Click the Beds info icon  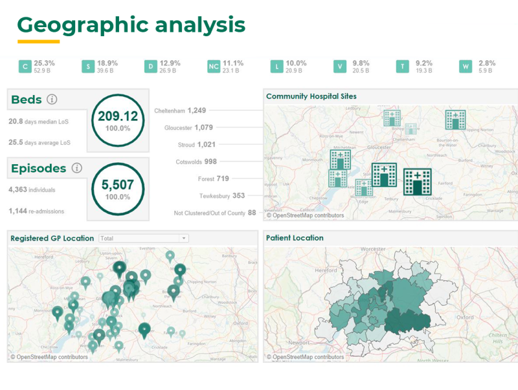click(x=52, y=99)
